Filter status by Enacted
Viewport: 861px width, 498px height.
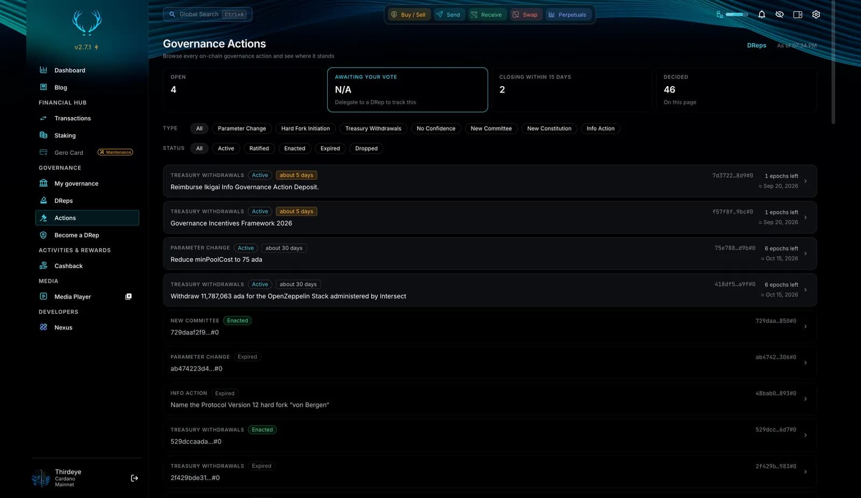pos(295,148)
